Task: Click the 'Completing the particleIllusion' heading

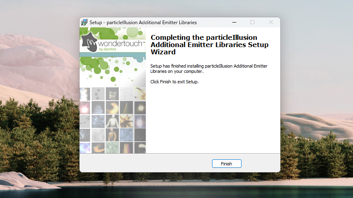Action: tap(209, 45)
